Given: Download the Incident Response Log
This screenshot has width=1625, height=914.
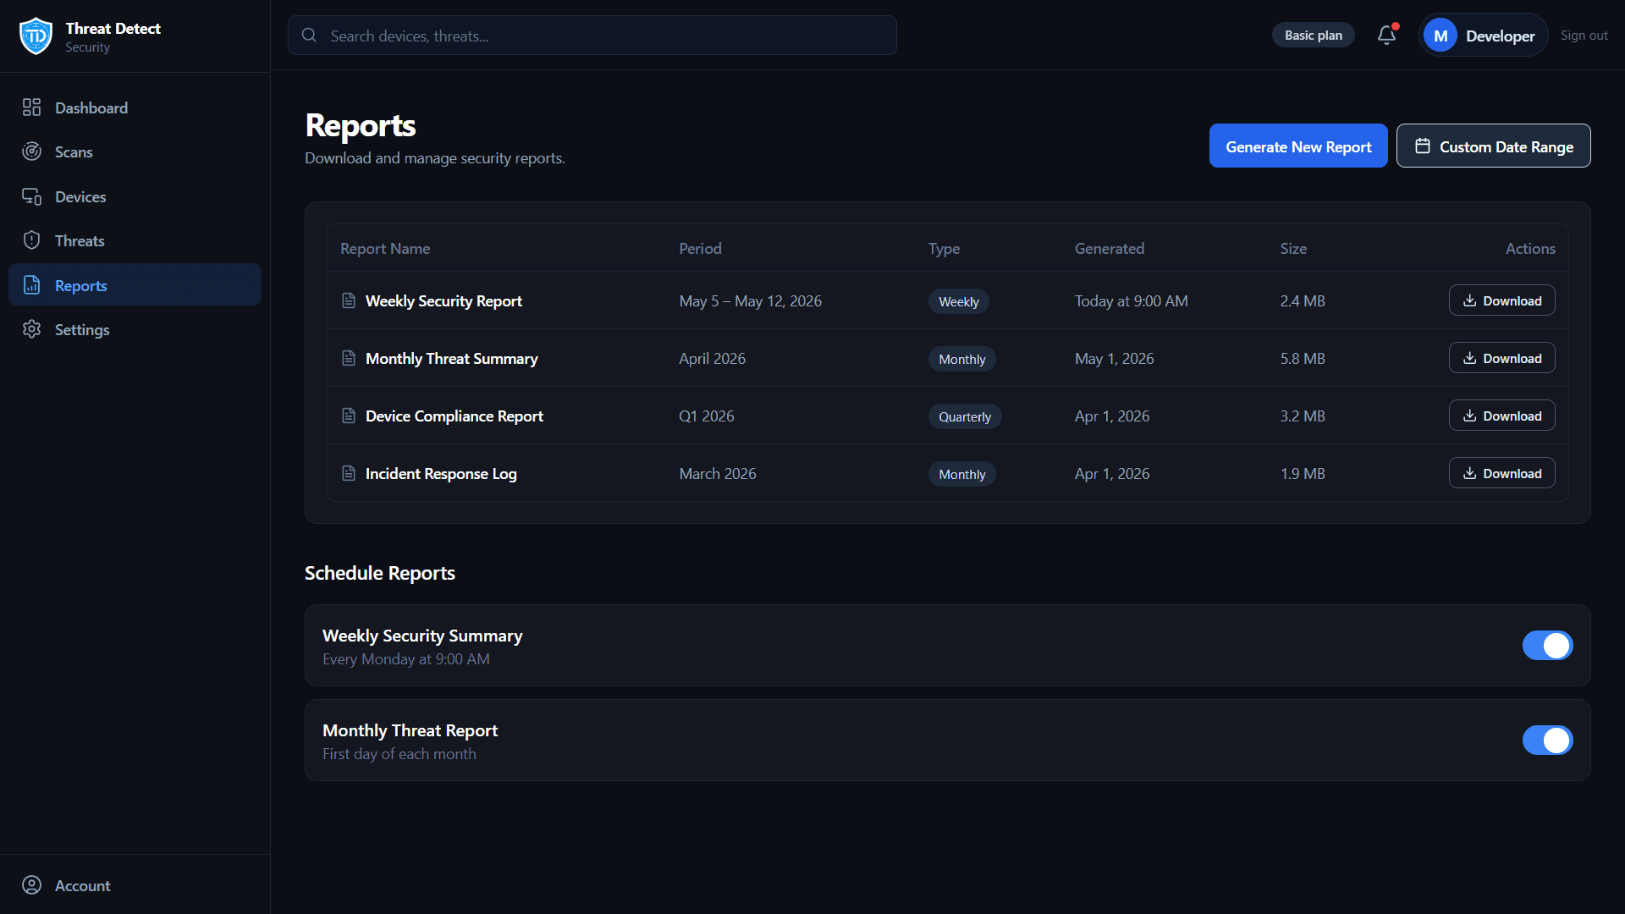Looking at the screenshot, I should click(1501, 473).
